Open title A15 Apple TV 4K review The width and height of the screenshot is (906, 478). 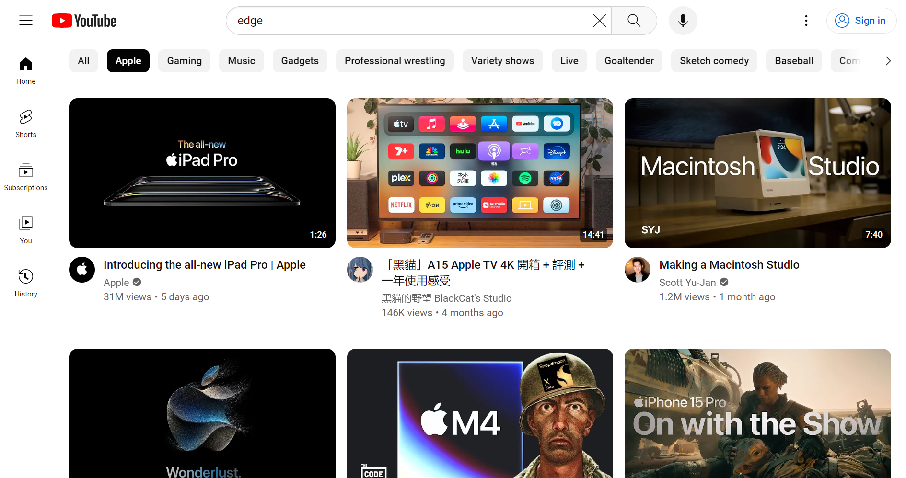coord(483,273)
